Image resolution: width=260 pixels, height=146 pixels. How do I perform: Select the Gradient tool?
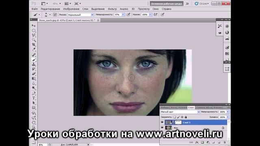pyautogui.click(x=34, y=78)
